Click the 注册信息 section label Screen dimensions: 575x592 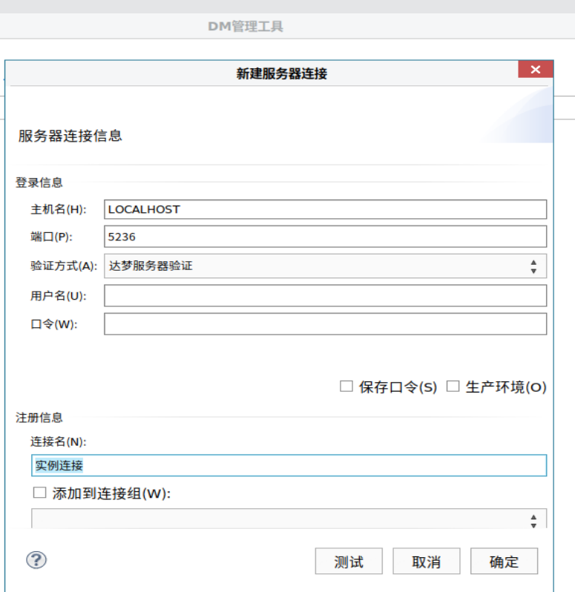(39, 418)
